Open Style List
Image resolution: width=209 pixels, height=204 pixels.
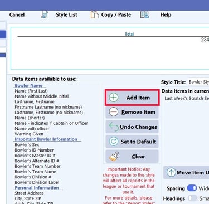coord(66,14)
